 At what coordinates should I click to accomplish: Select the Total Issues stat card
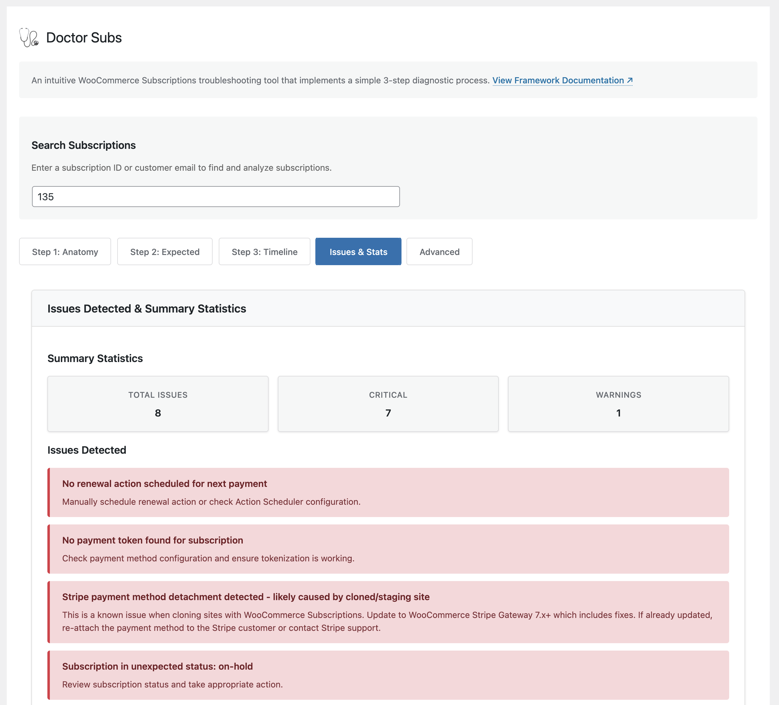coord(158,403)
